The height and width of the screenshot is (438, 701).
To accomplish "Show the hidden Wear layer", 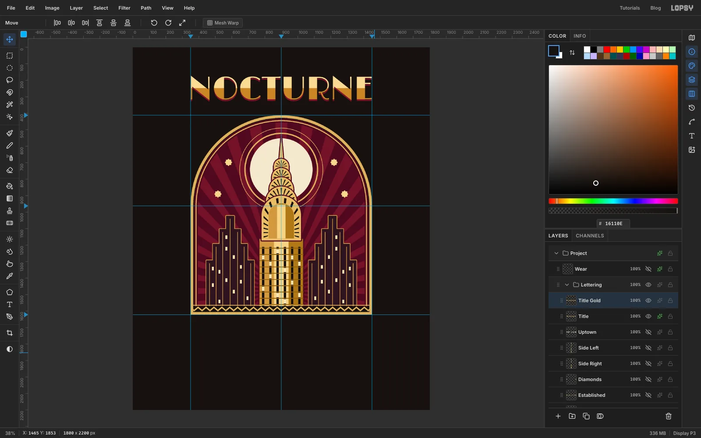I will [648, 269].
